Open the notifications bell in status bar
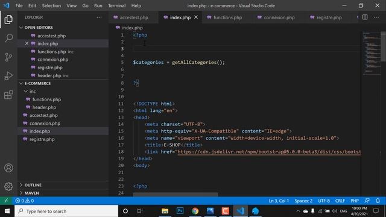This screenshot has width=386, height=217. pos(378,201)
